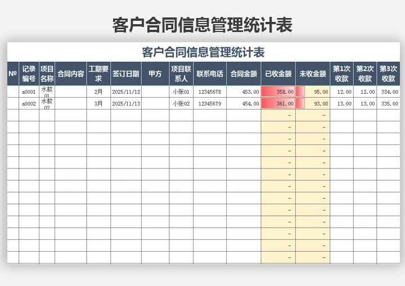Click record number cell a0001

[x=29, y=92]
